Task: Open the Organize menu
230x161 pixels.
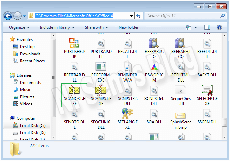Action: (19, 27)
